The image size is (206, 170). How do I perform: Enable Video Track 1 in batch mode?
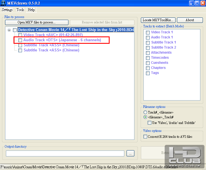pos(148,32)
